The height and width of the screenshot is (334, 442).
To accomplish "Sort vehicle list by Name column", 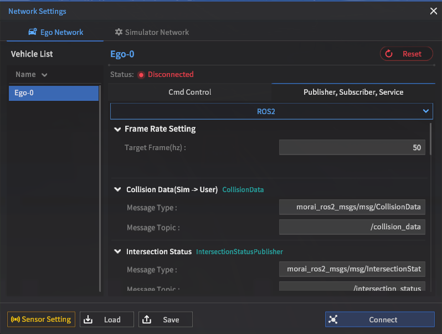I will [x=32, y=74].
